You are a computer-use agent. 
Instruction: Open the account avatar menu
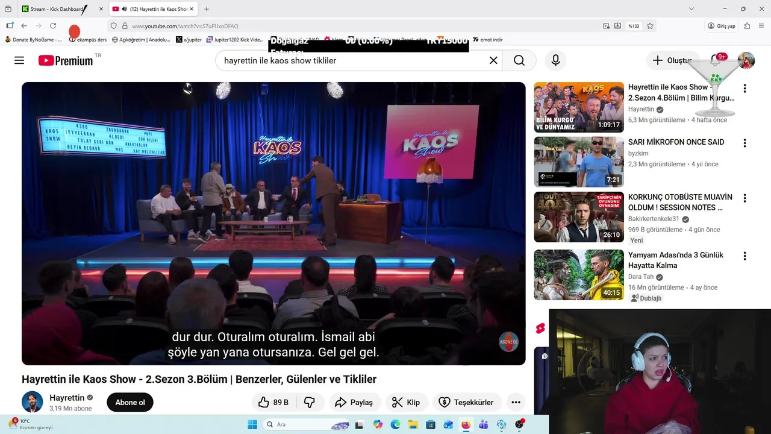point(746,60)
